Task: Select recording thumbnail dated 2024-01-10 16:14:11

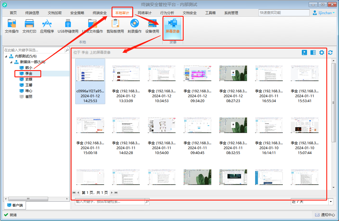Action: coord(269,136)
